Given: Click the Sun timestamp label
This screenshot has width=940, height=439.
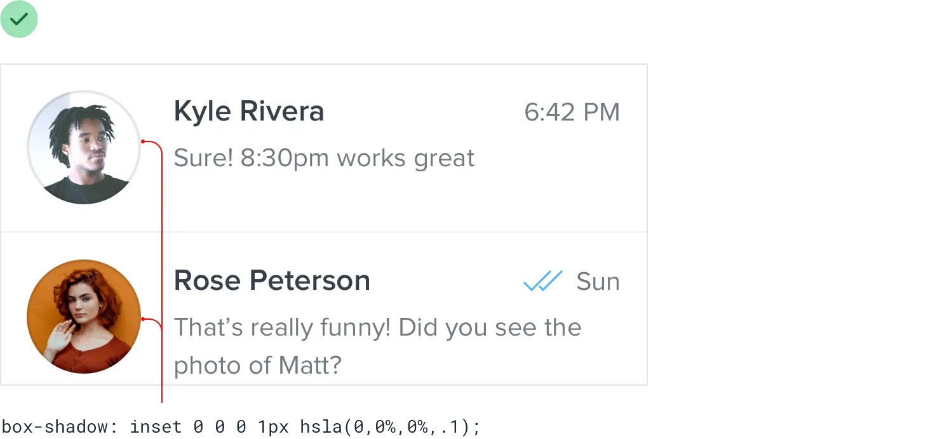Looking at the screenshot, I should [x=598, y=282].
